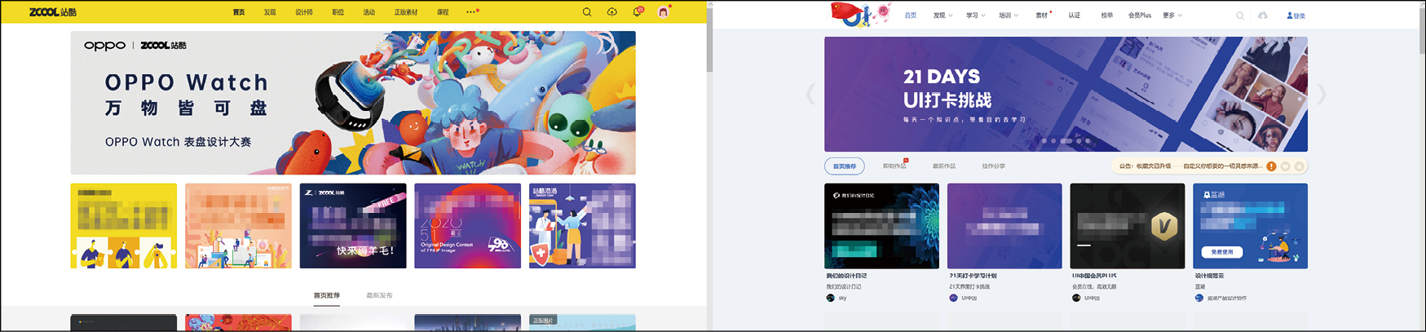Click the 登录 login link

tap(1296, 15)
